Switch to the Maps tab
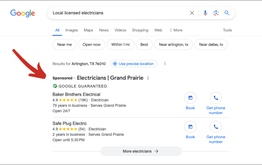This screenshot has height=165, width=262. click(x=88, y=30)
